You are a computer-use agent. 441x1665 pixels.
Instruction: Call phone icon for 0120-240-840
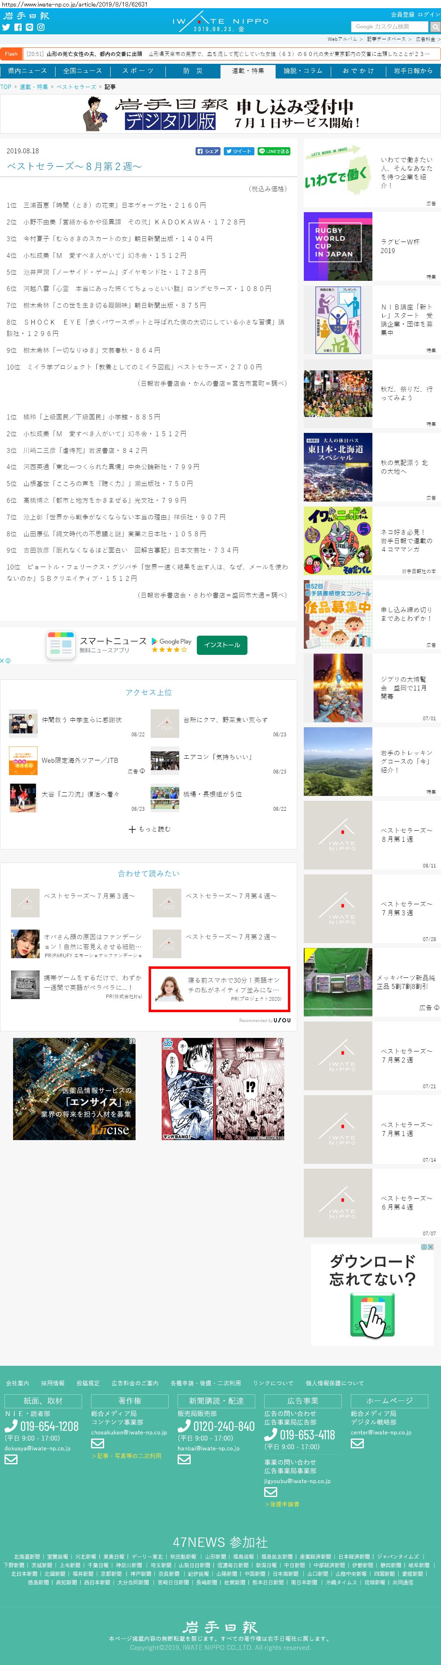(x=184, y=1426)
